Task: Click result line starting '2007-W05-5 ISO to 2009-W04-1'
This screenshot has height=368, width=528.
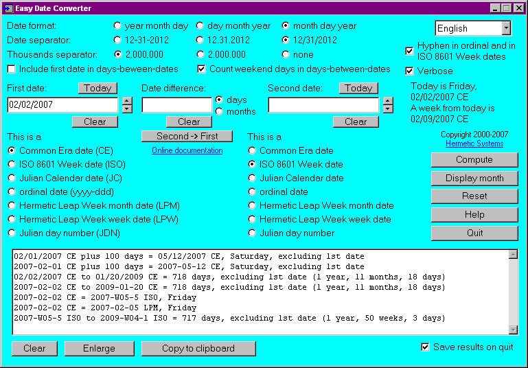Action: click(x=229, y=318)
